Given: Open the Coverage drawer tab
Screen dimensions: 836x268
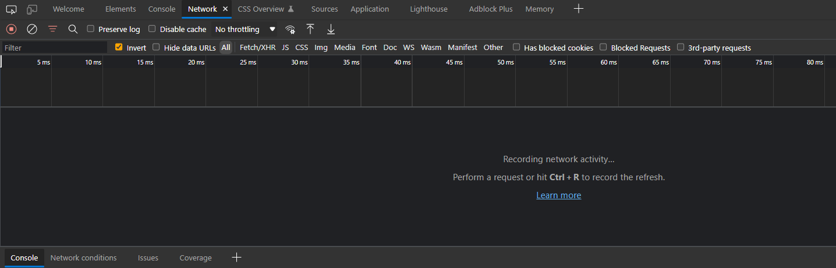Looking at the screenshot, I should pyautogui.click(x=196, y=258).
